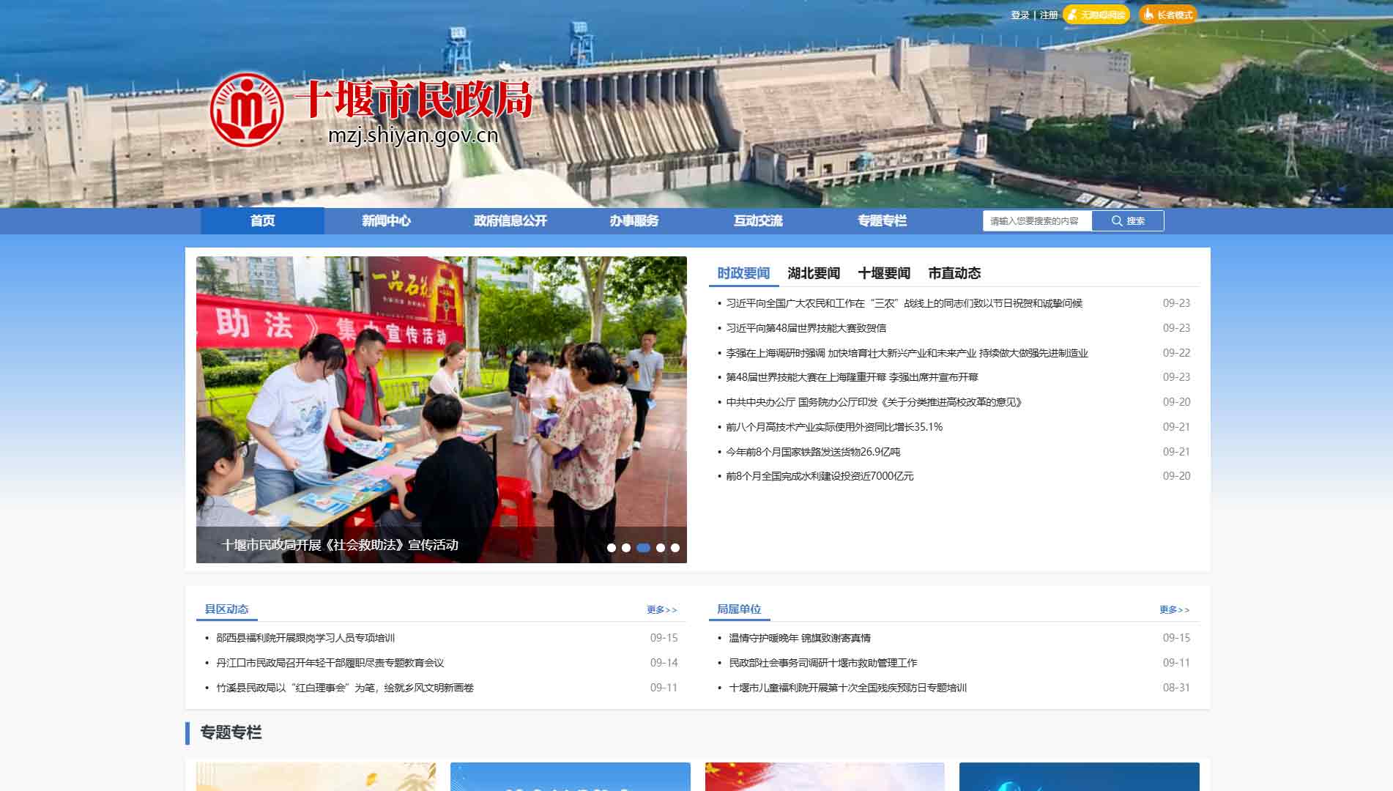This screenshot has height=791, width=1393.
Task: Open 今年前8个月国家铁路发送货物 article
Action: [x=813, y=452]
